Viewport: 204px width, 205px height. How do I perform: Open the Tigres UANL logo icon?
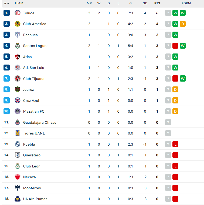(x=18, y=133)
